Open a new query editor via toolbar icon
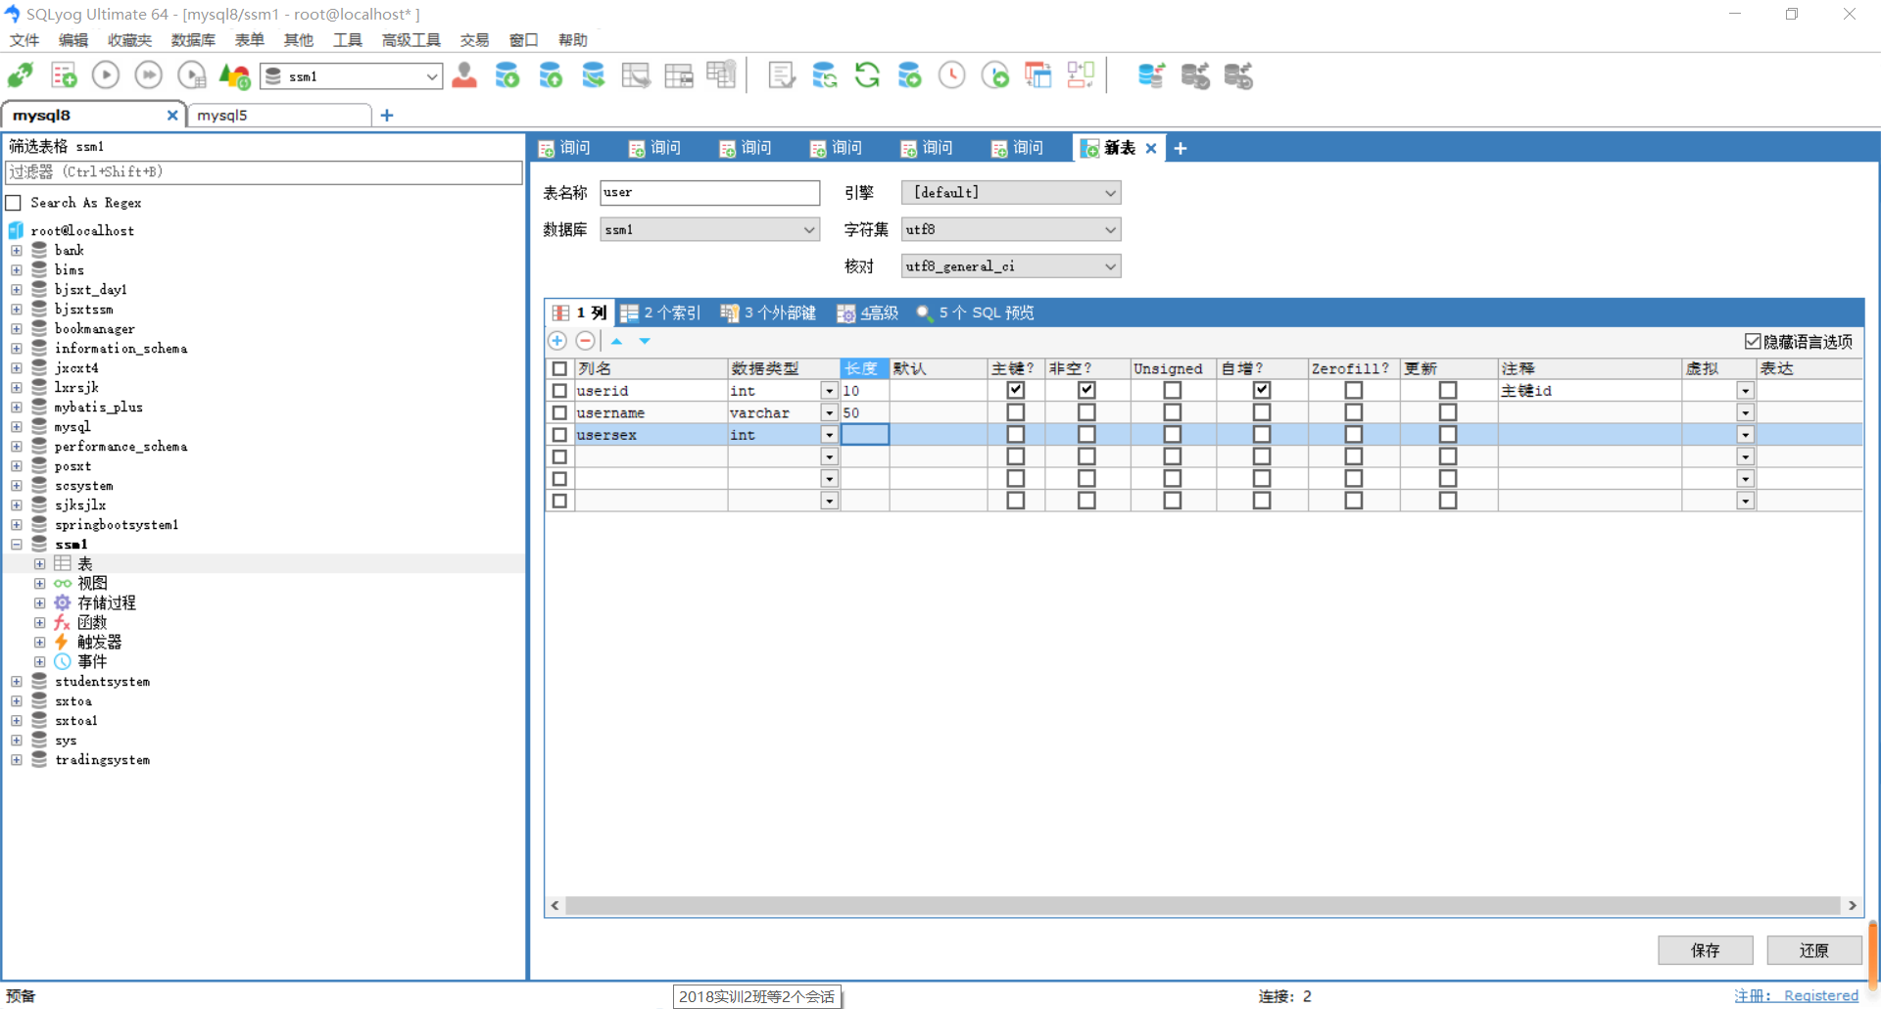Screen dimensions: 1881x1009 (x=64, y=75)
